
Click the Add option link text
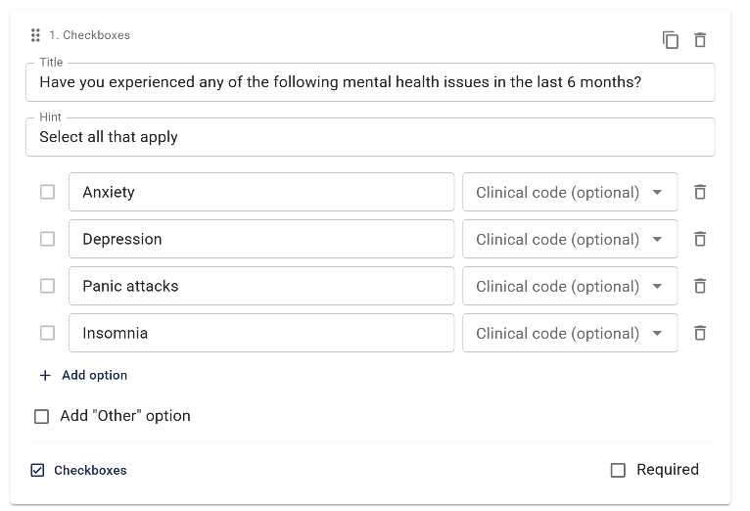94,375
